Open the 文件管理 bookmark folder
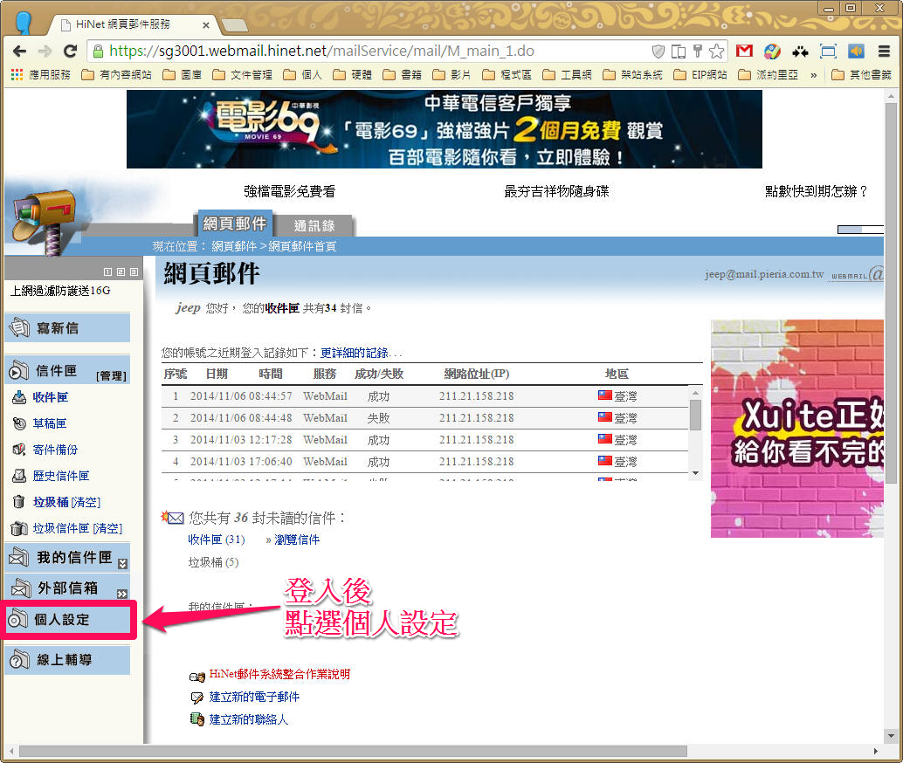This screenshot has width=903, height=763. [x=243, y=75]
